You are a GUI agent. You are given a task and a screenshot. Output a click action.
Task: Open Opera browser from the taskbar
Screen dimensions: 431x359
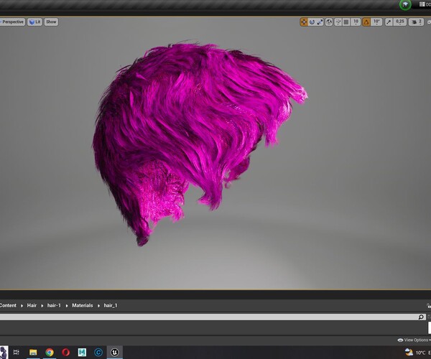point(65,352)
